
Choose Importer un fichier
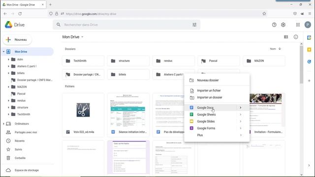coord(217,90)
